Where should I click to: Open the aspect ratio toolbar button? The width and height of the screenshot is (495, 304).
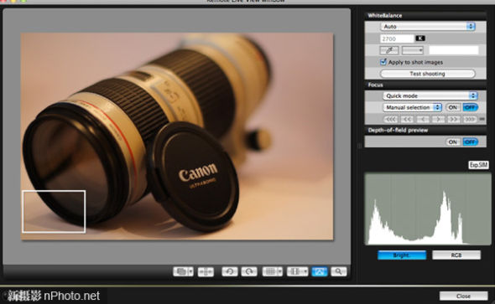point(297,271)
